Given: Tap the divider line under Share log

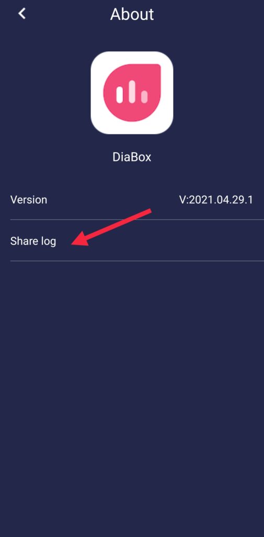Looking at the screenshot, I should pos(137,261).
